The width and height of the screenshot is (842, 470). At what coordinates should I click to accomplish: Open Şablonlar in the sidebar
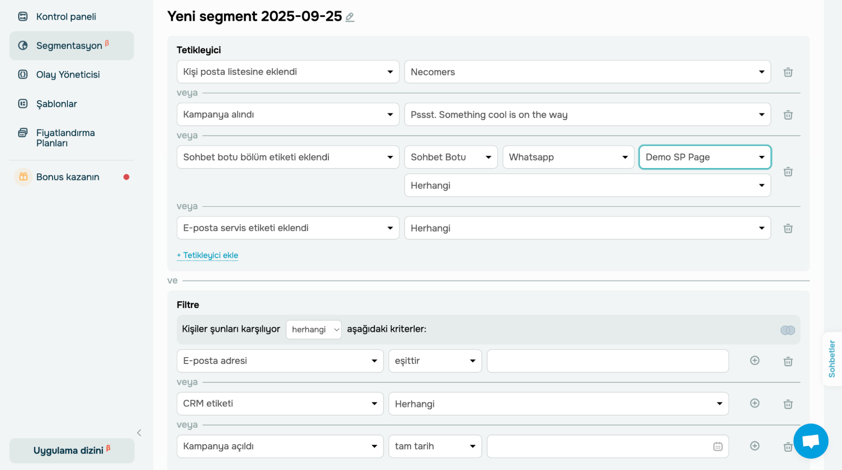(x=56, y=104)
